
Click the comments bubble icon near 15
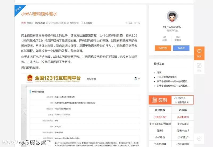[x=135, y=23]
